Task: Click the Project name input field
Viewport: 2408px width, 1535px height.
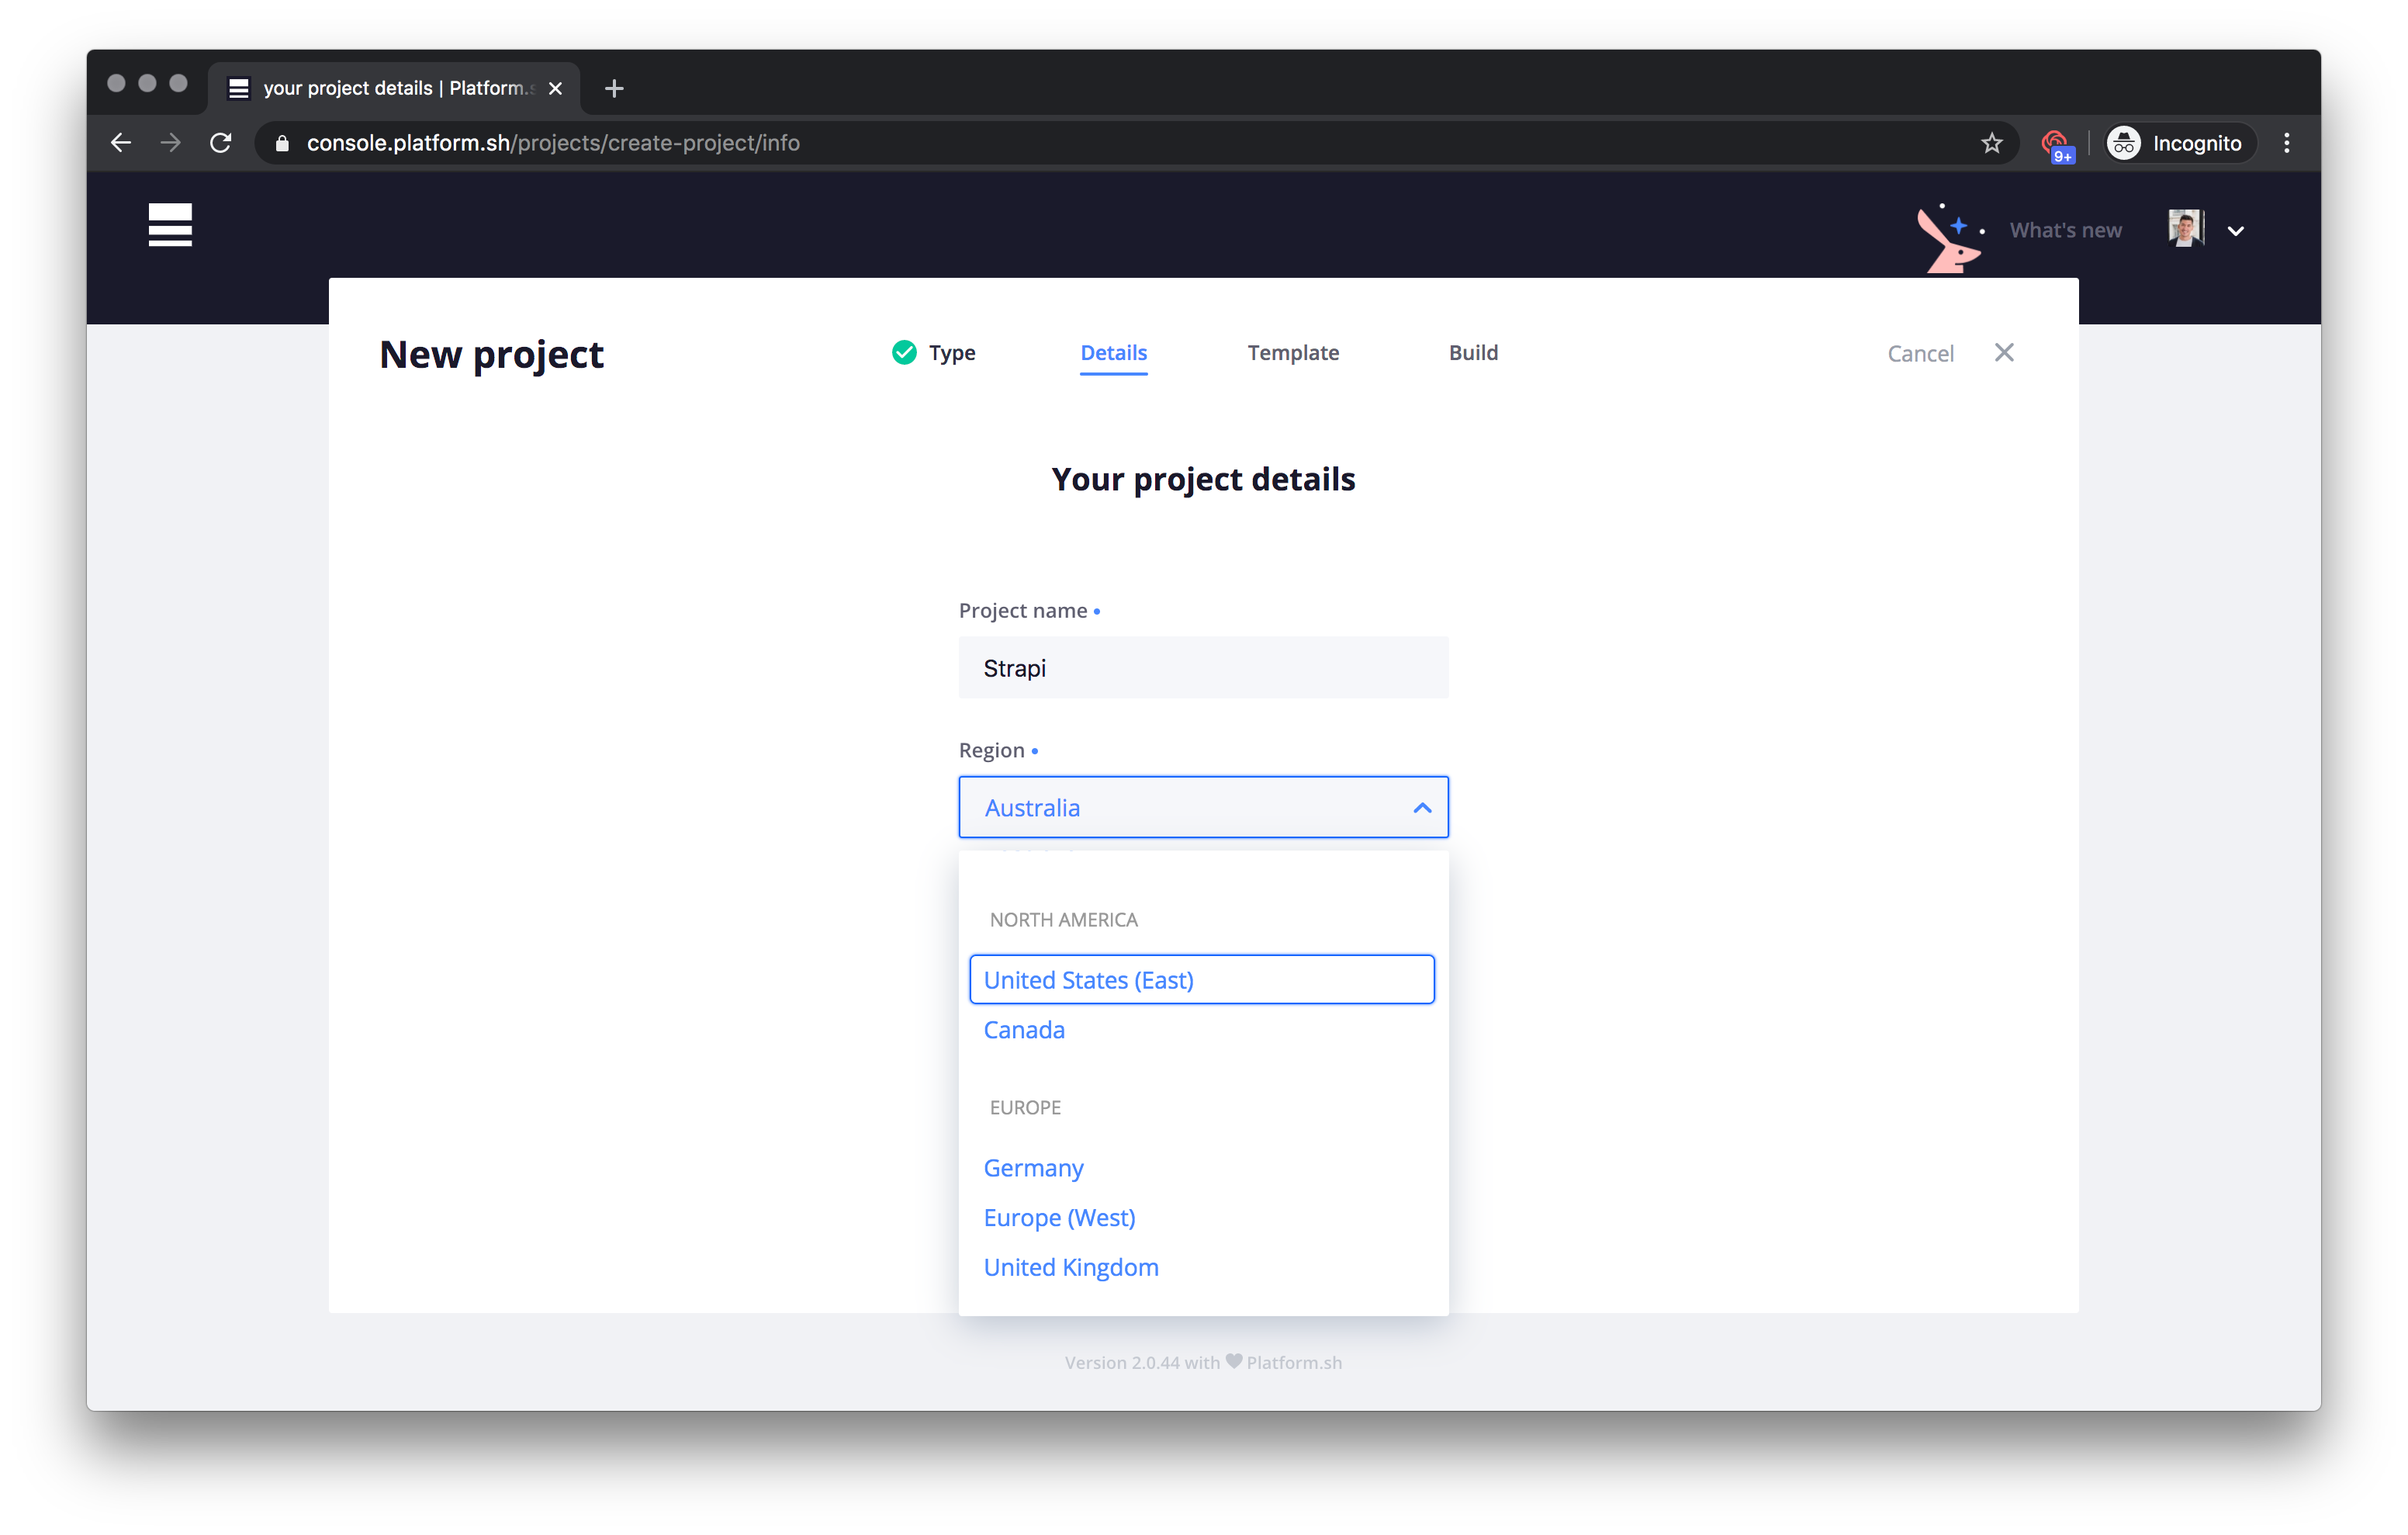Action: click(1203, 667)
